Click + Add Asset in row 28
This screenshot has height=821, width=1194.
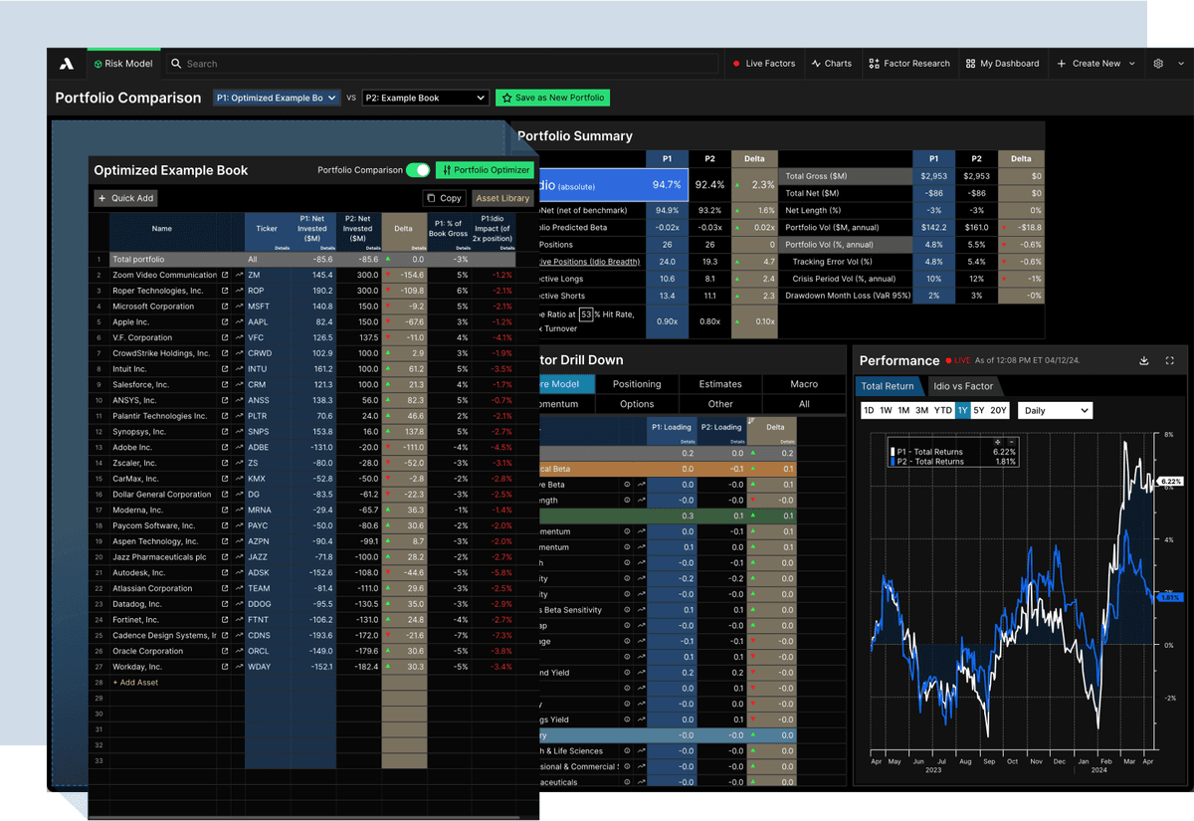click(135, 683)
